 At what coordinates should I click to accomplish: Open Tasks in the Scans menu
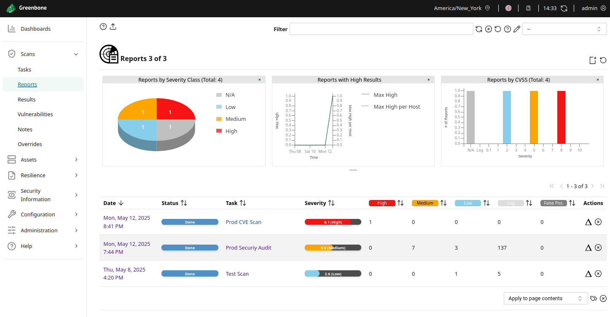coord(24,69)
